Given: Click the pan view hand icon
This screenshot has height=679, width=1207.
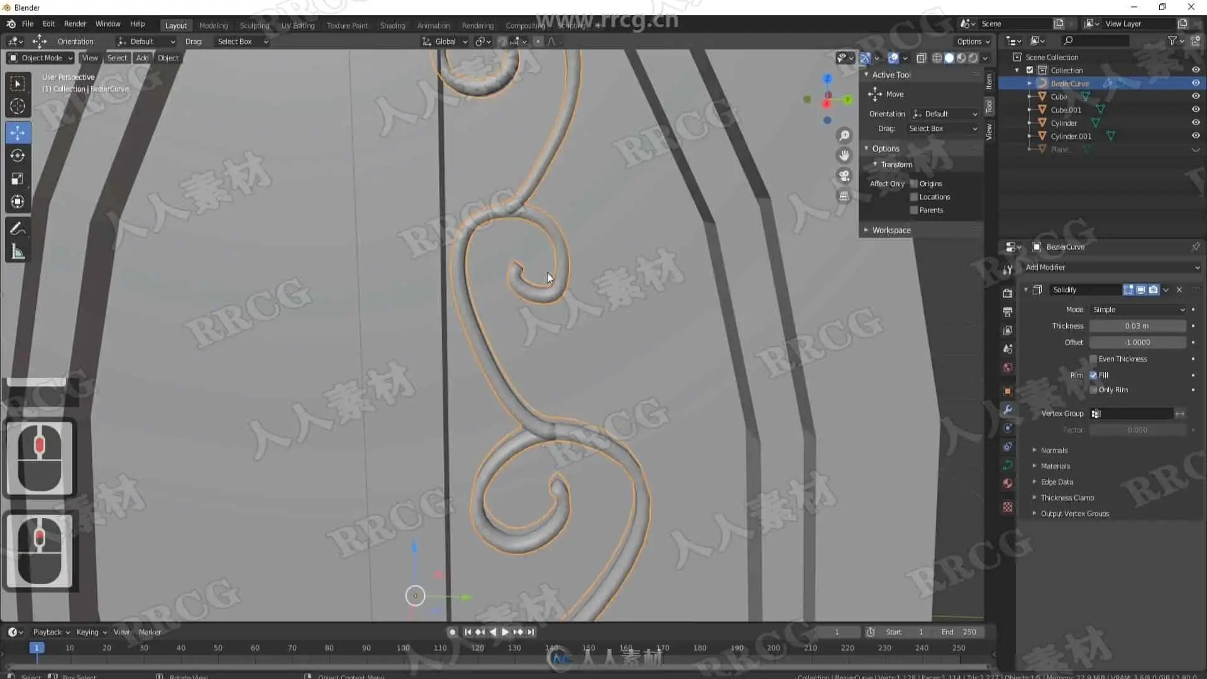Looking at the screenshot, I should click(x=844, y=155).
